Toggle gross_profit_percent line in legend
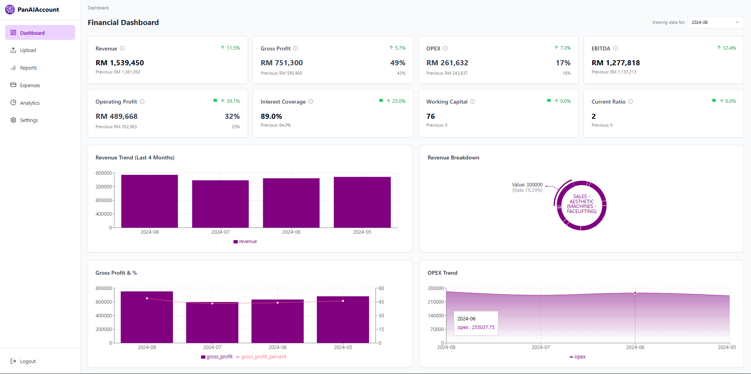 [261, 357]
